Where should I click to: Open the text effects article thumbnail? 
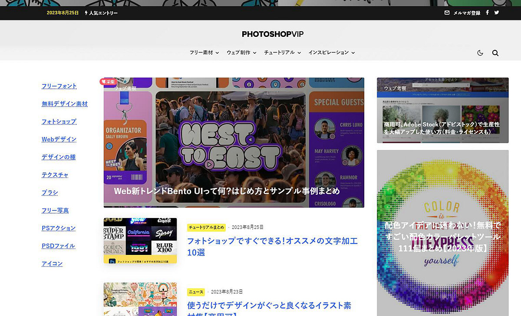[140, 241]
